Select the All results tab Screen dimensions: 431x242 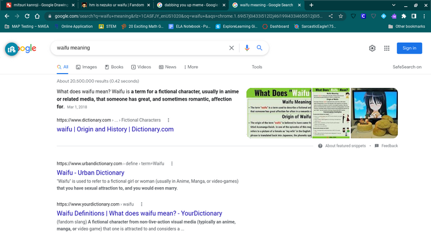[62, 67]
